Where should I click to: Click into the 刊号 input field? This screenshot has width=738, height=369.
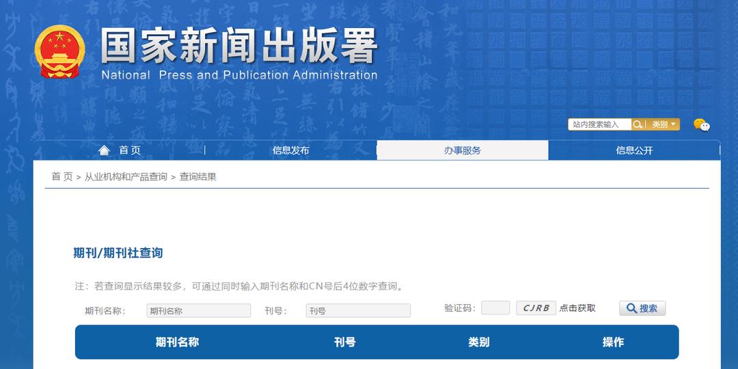[358, 311]
